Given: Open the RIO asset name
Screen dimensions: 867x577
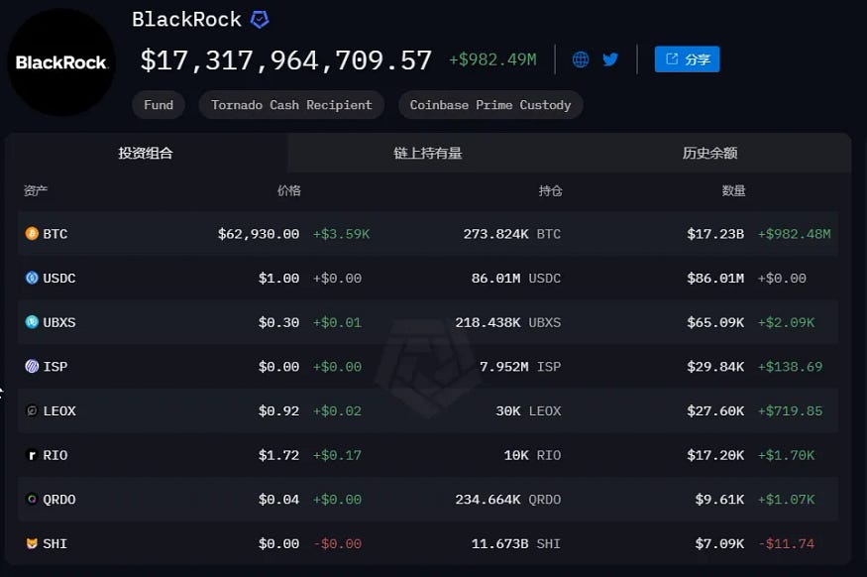Looking at the screenshot, I should pos(55,455).
